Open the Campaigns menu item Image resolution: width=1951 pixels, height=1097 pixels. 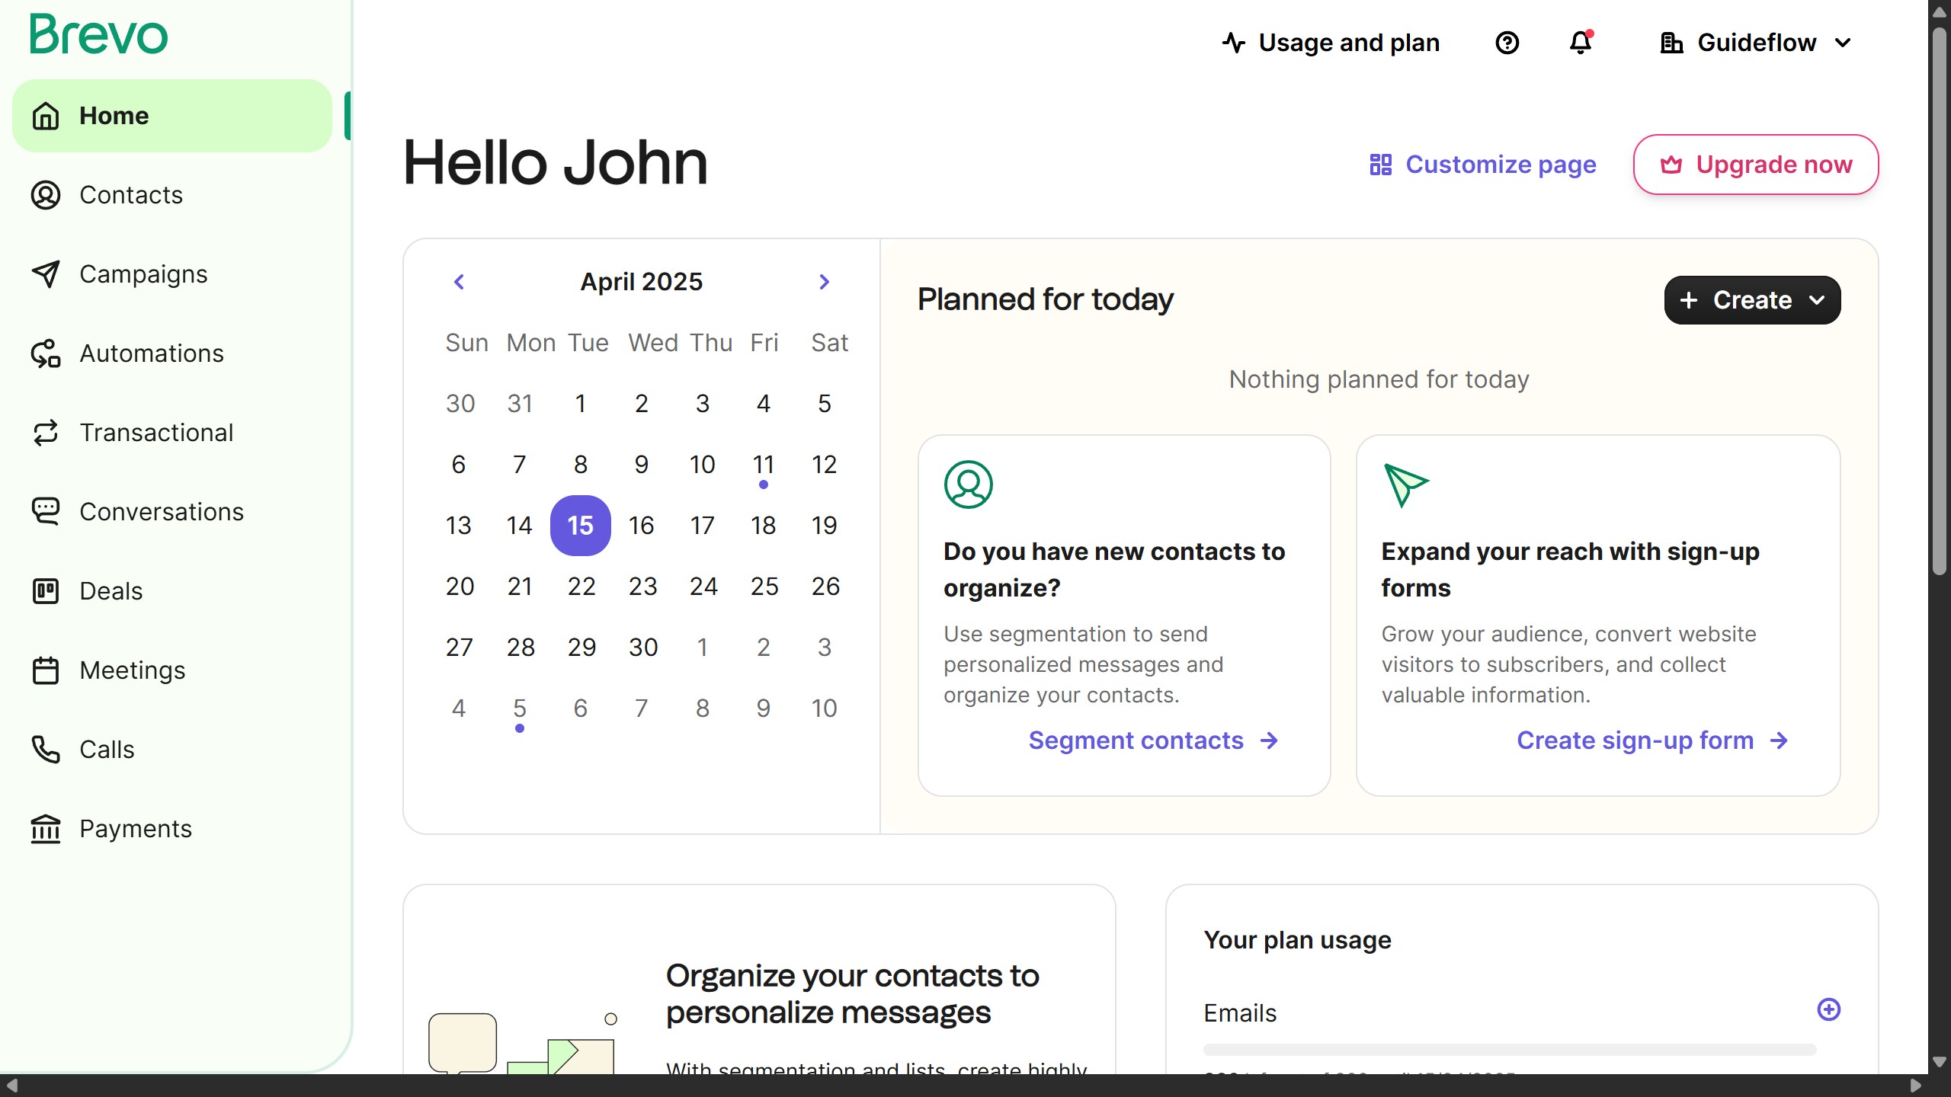tap(143, 274)
